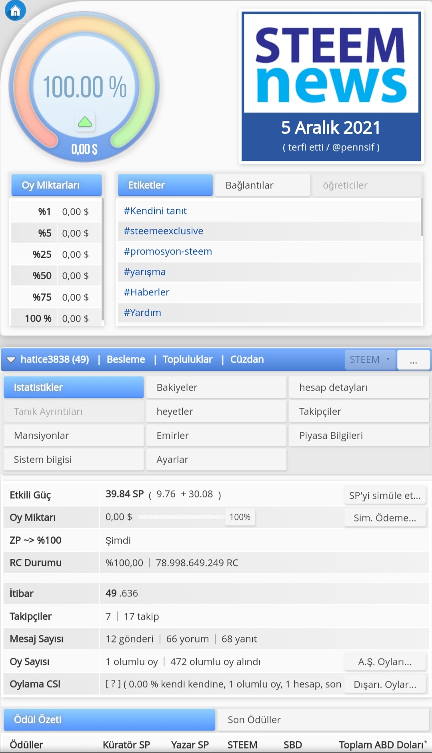Image resolution: width=432 pixels, height=753 pixels.
Task: Open the Besleme link
Action: coord(126,359)
